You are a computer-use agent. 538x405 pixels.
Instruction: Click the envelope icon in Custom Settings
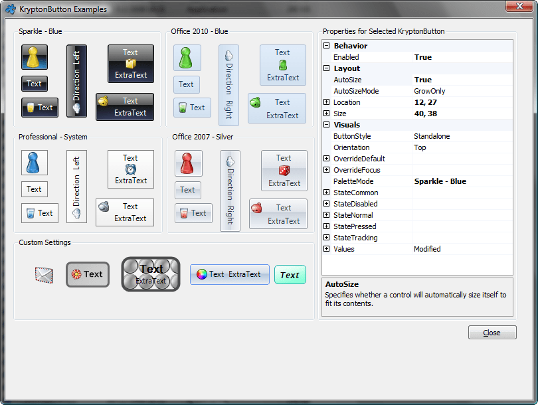43,274
